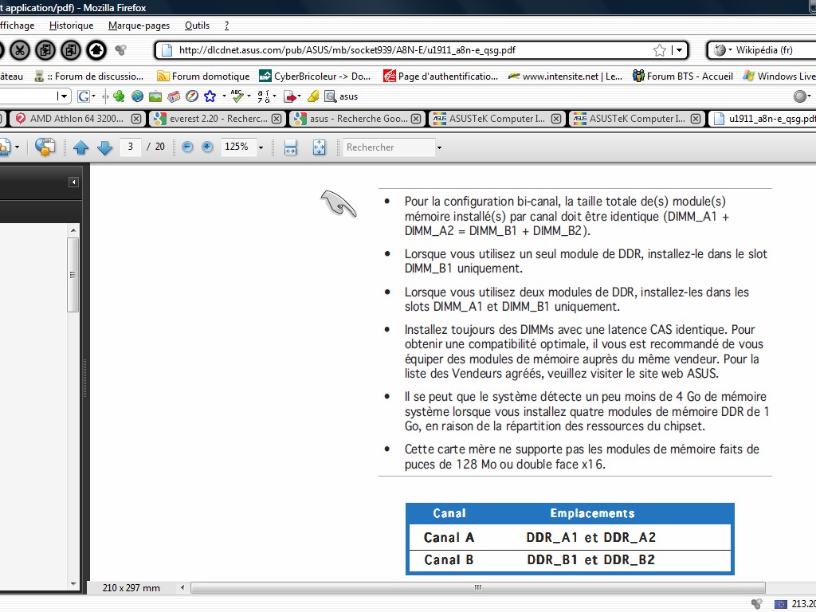The height and width of the screenshot is (612, 816).
Task: Go to next PDF page with down arrow
Action: [x=104, y=147]
